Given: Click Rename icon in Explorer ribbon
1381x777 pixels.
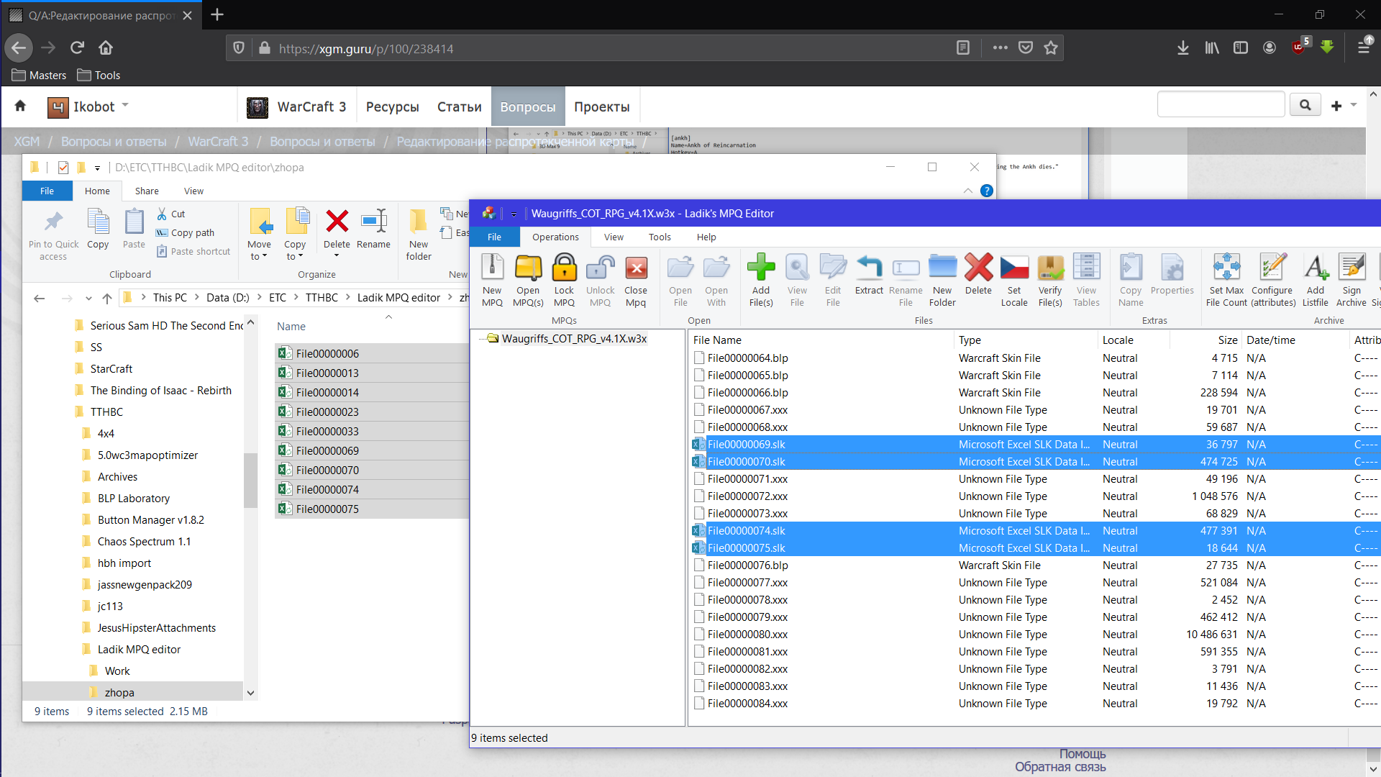Looking at the screenshot, I should tap(374, 222).
